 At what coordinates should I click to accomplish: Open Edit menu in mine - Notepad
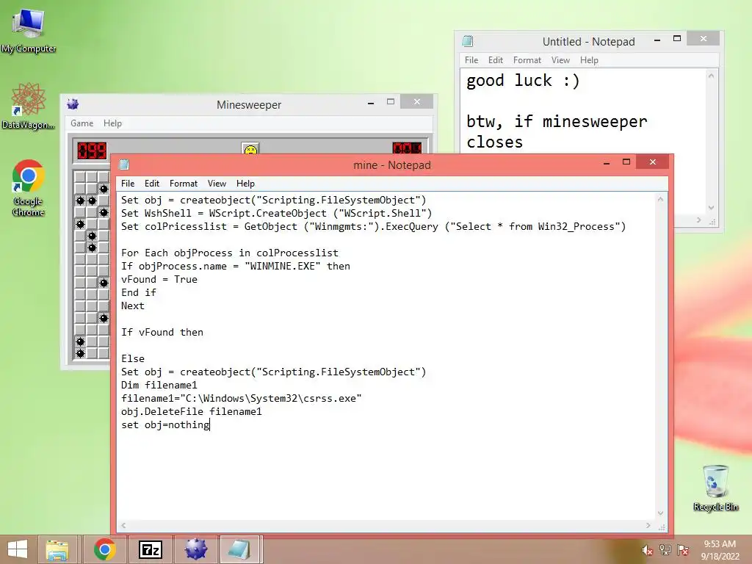[151, 184]
